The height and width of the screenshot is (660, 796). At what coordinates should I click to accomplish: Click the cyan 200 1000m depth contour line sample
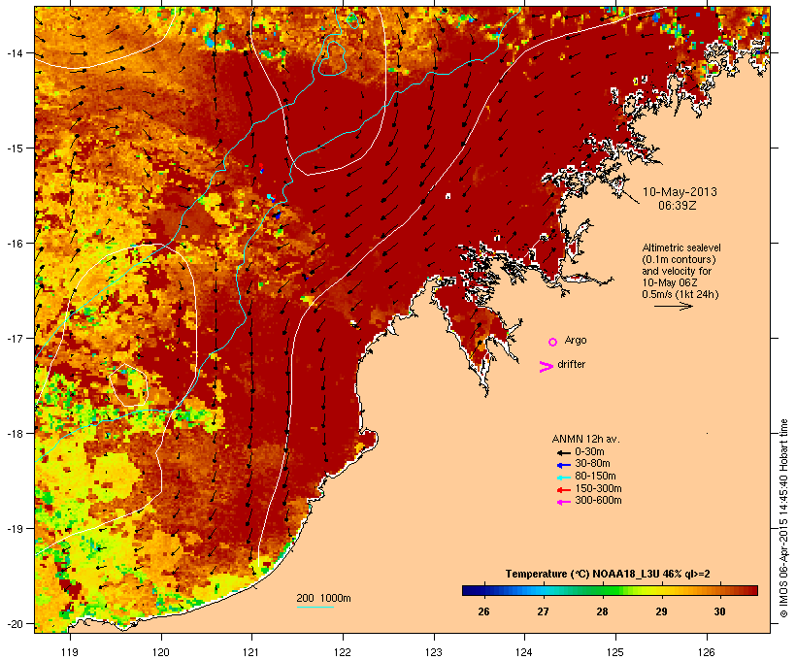click(x=315, y=607)
